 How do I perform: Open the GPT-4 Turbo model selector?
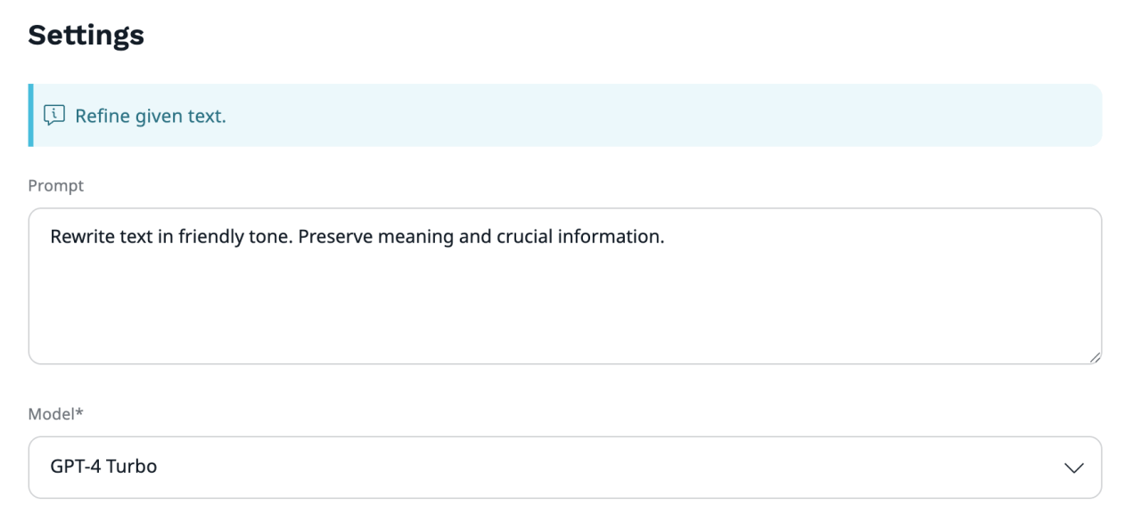point(565,467)
